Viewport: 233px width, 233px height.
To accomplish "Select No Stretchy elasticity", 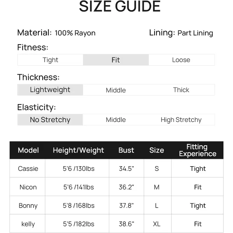I will pos(50,120).
